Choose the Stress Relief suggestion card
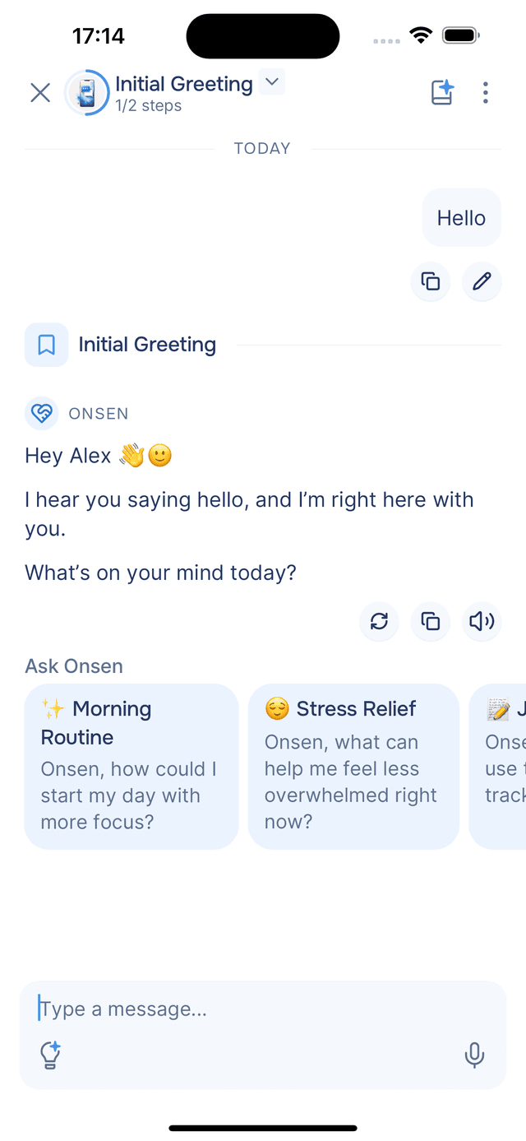 point(353,766)
